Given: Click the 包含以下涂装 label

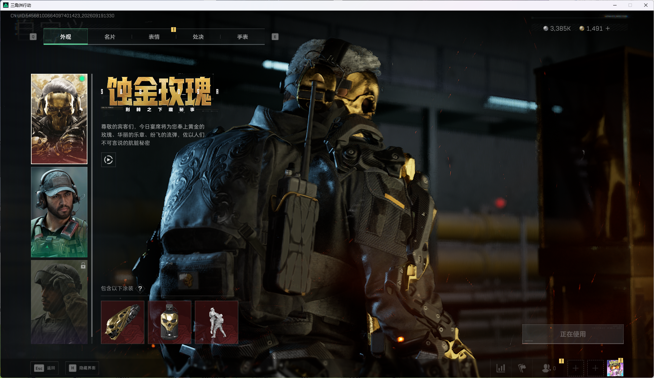Looking at the screenshot, I should pyautogui.click(x=117, y=289).
